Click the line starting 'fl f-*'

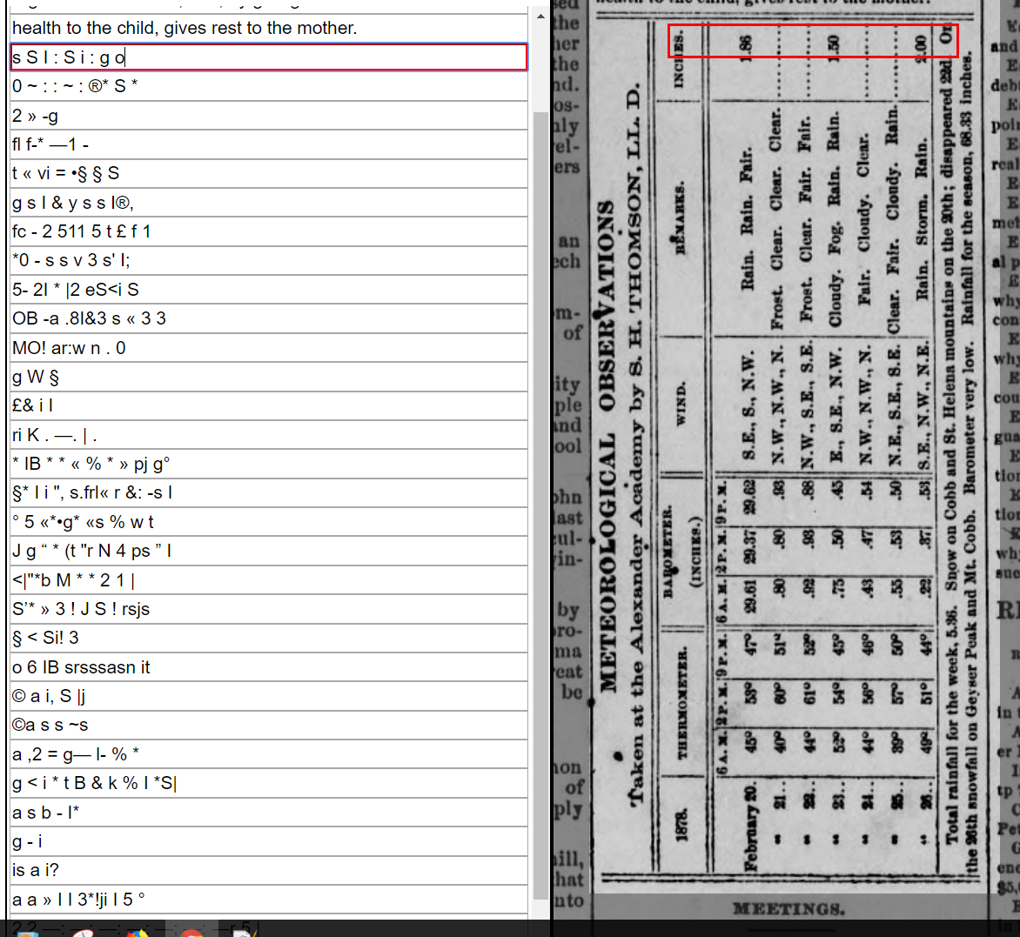269,144
